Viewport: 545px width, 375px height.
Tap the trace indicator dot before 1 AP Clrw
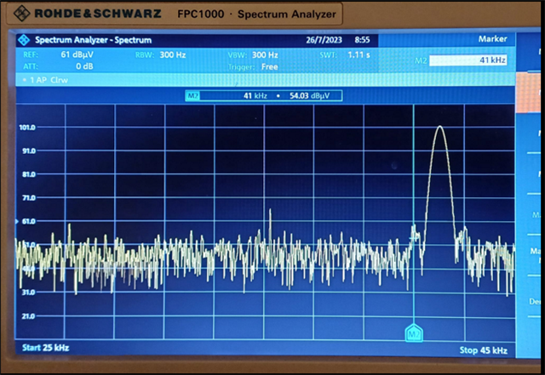(25, 80)
